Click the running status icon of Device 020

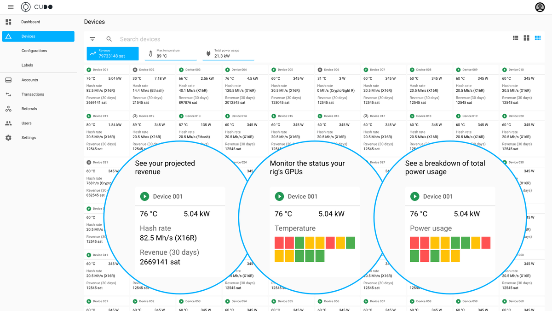click(504, 116)
